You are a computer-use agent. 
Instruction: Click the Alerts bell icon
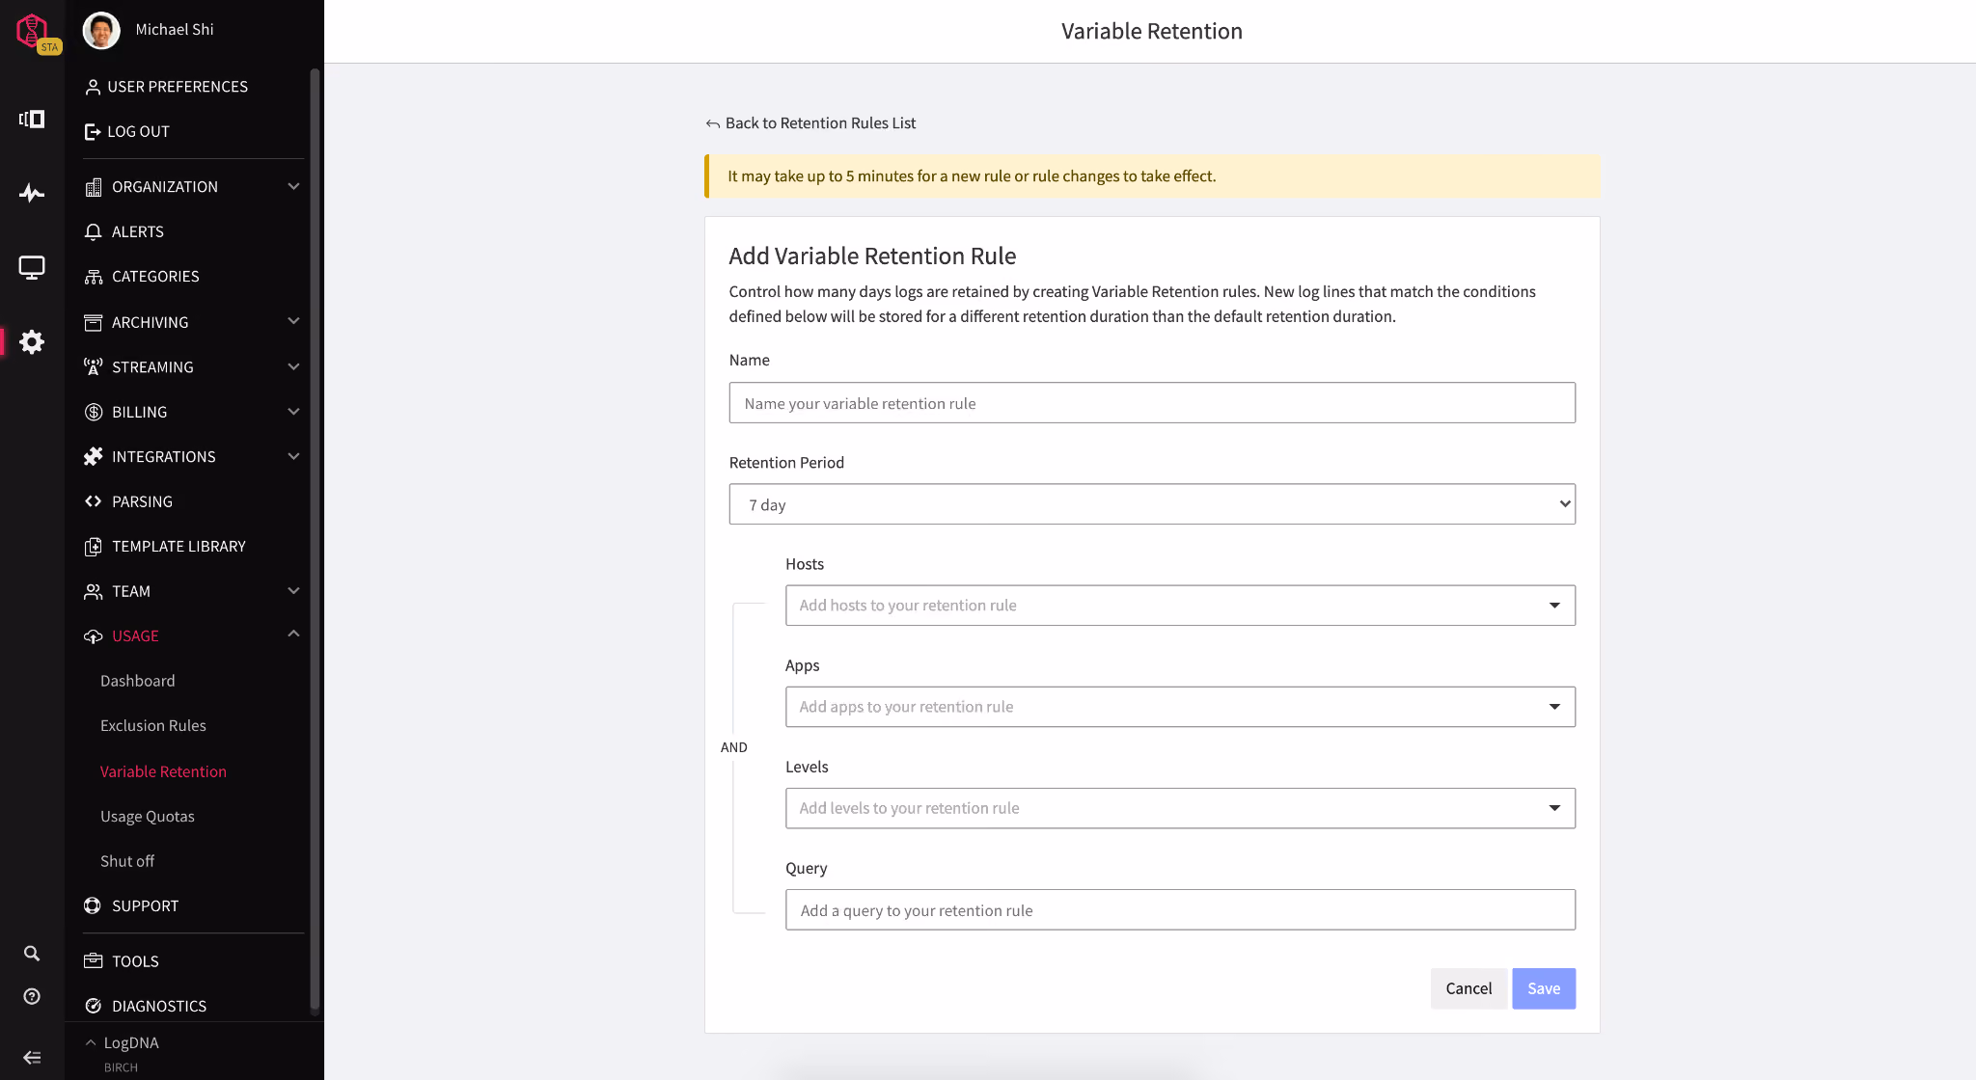tap(93, 231)
